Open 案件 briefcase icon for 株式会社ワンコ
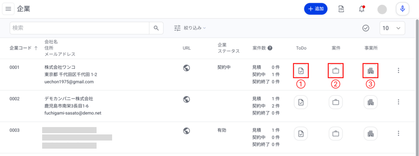This screenshot has width=419, height=156. [336, 70]
